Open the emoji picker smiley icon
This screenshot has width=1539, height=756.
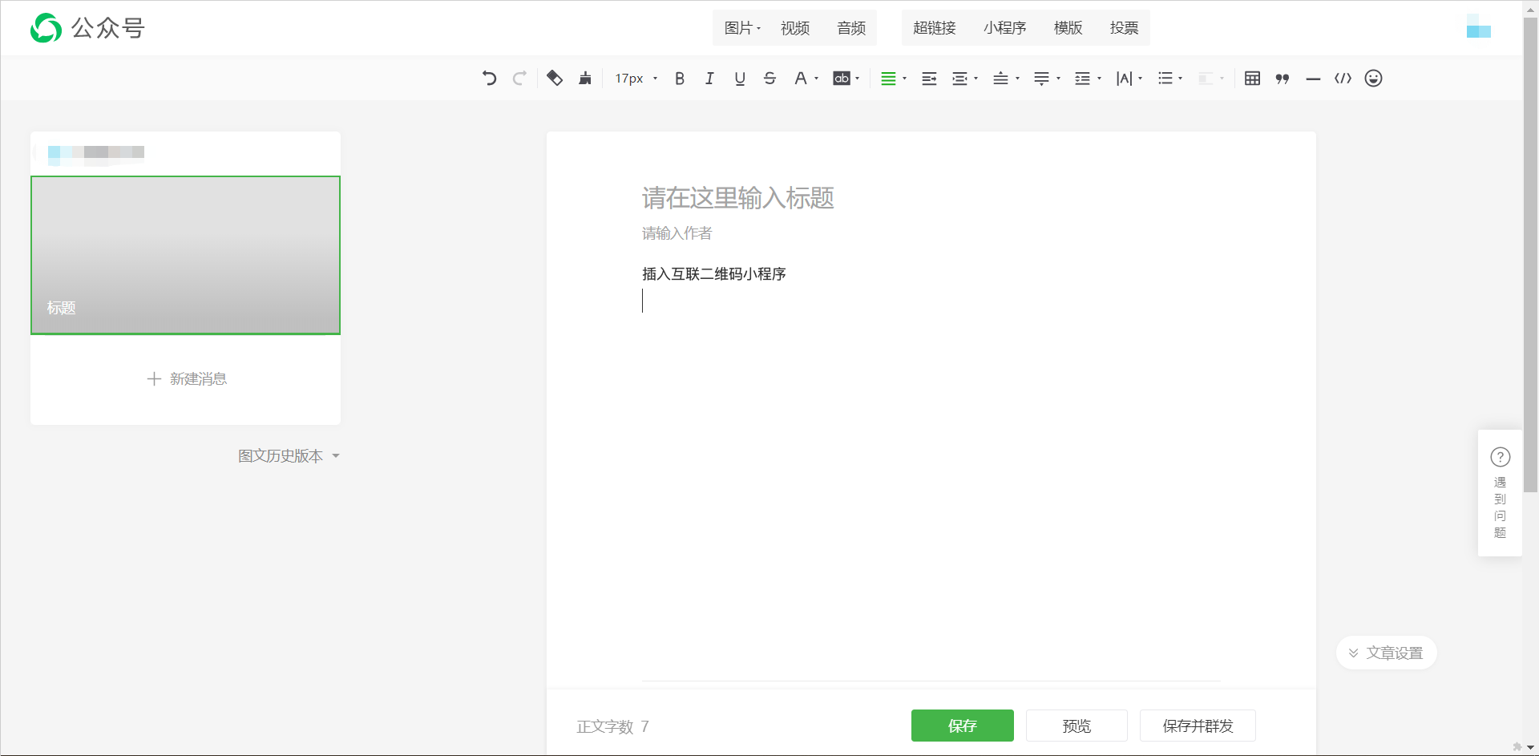pos(1373,79)
